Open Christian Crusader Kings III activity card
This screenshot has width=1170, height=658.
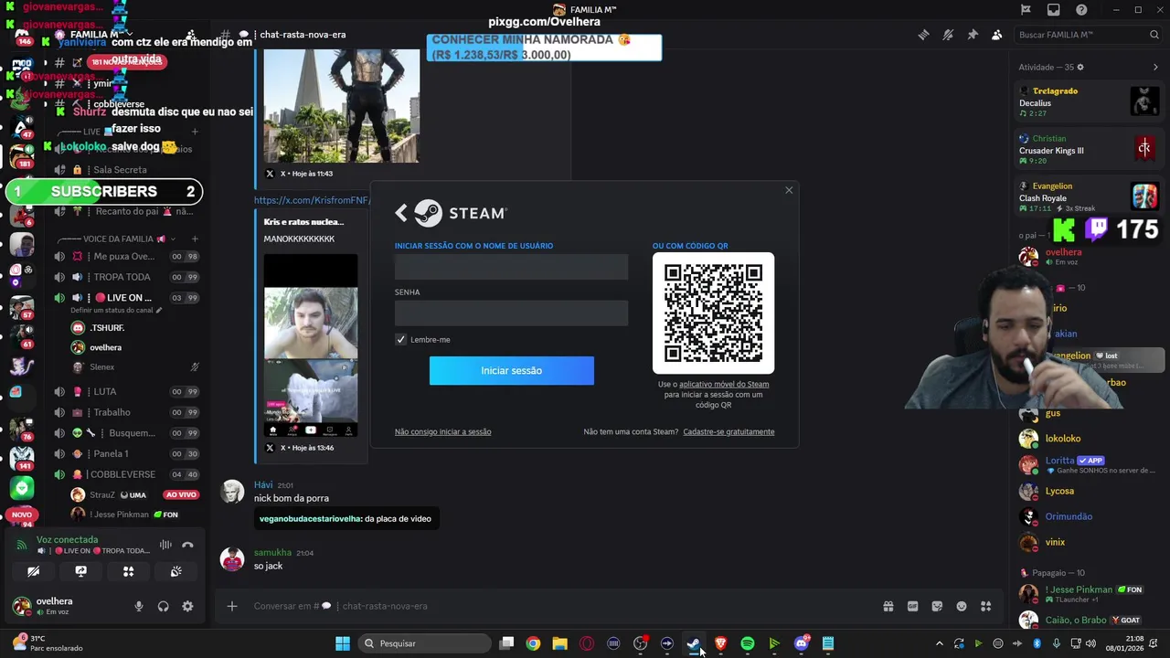1090,149
